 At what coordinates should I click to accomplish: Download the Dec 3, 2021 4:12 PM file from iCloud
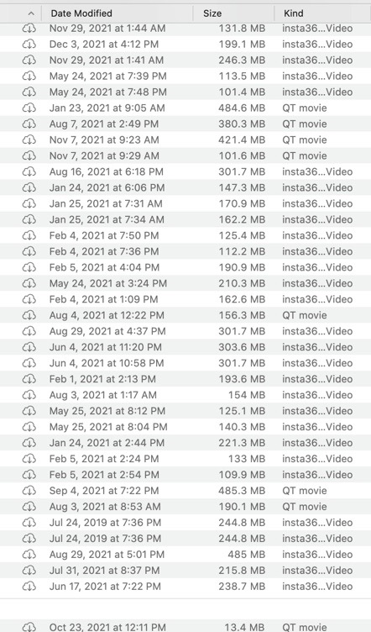pos(29,45)
